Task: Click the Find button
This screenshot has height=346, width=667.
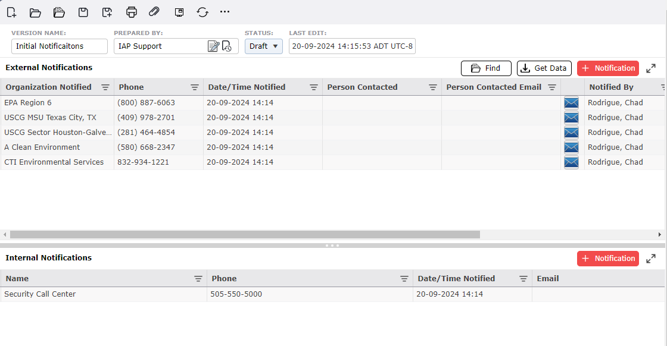Action: click(x=486, y=68)
